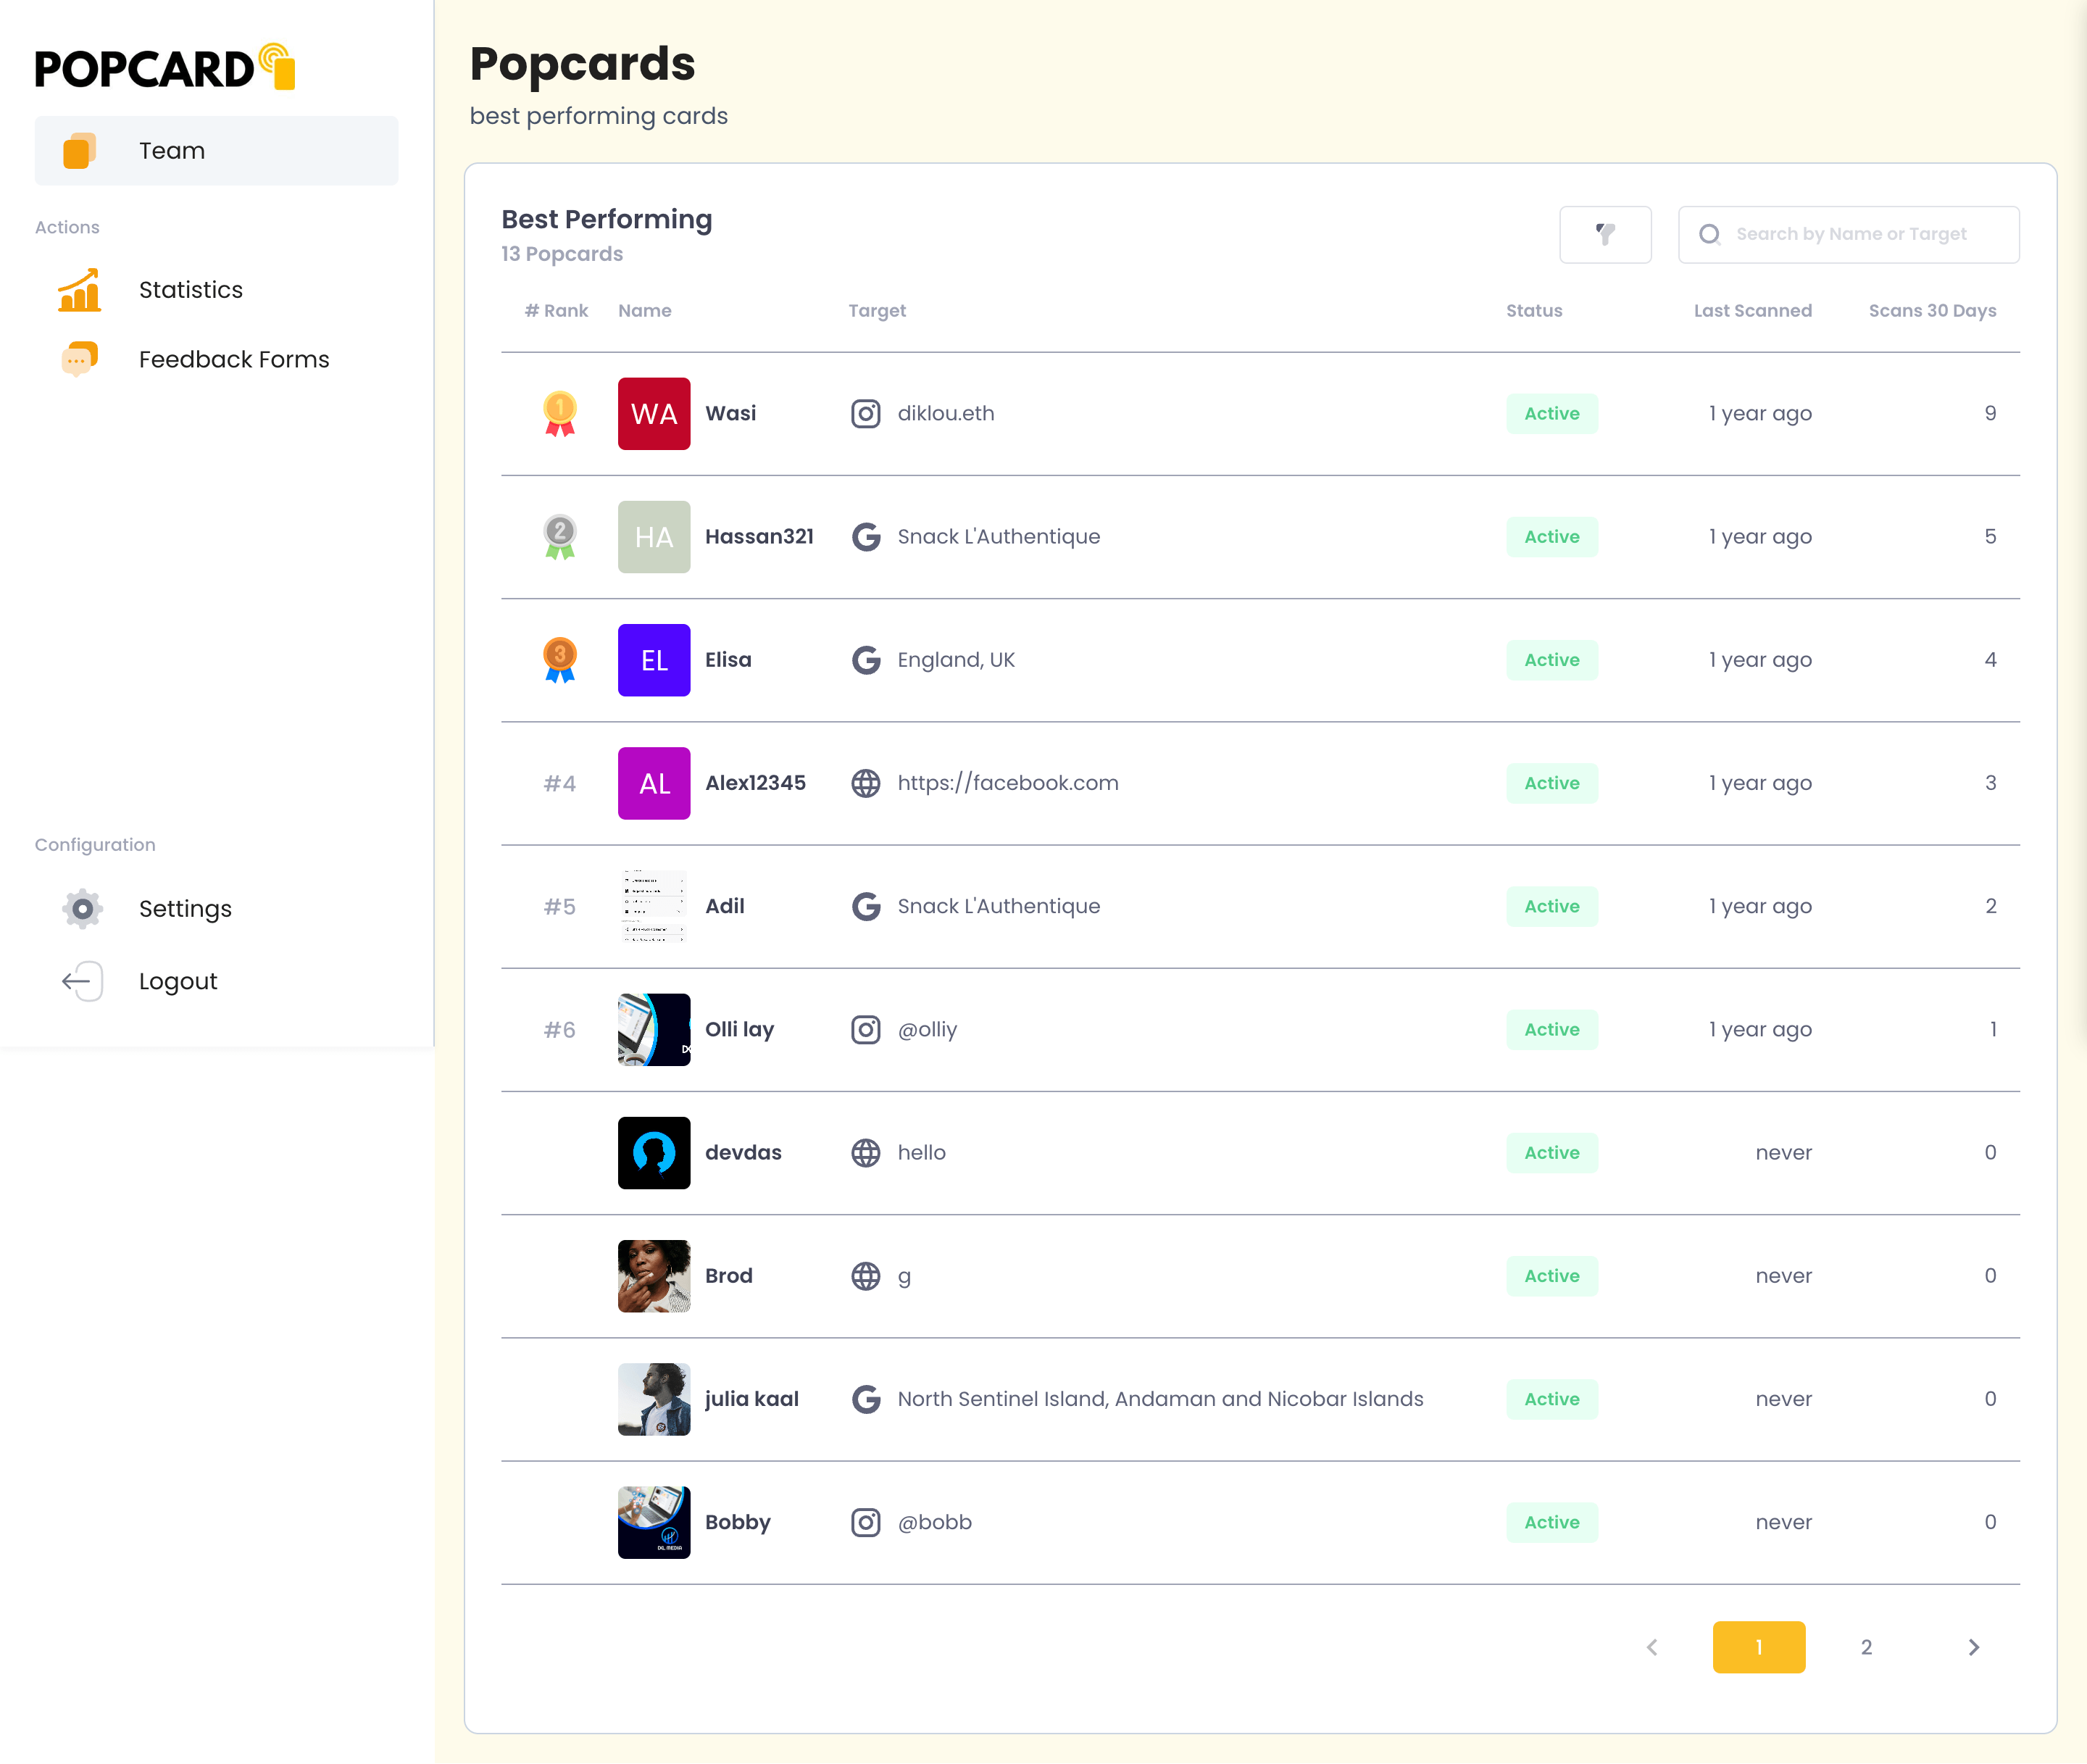Viewport: 2087px width, 1764px height.
Task: Click Logout in sidebar
Action: 177,981
